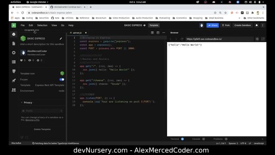Click the user avatar in header

[202, 25]
